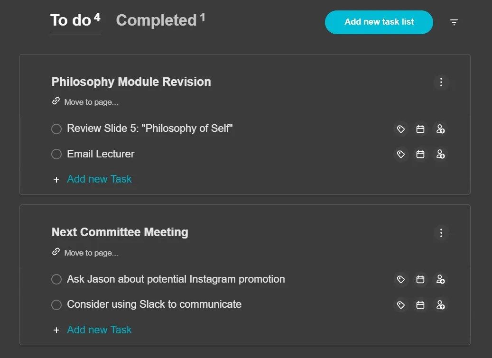Open calendar for Review Slide 5 task
This screenshot has width=492, height=358.
click(420, 129)
